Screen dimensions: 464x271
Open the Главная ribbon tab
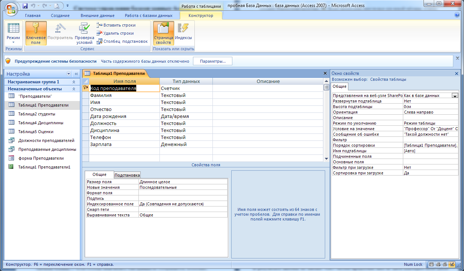pos(33,15)
